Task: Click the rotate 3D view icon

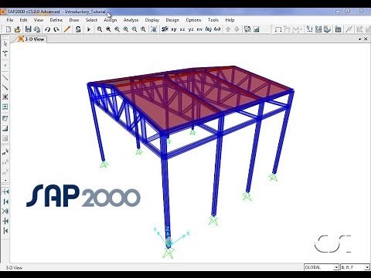Action: pyautogui.click(x=209, y=29)
